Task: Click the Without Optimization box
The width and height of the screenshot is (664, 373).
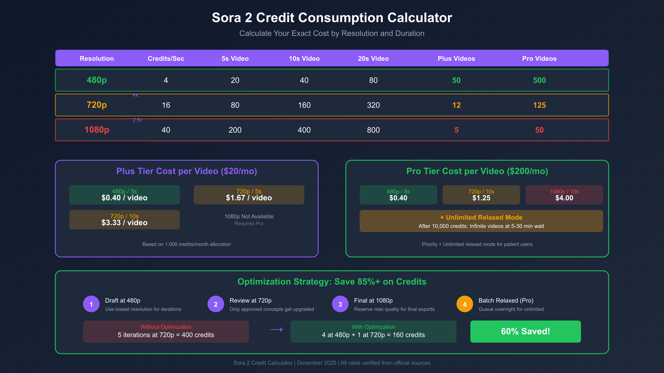Action: pos(166,332)
